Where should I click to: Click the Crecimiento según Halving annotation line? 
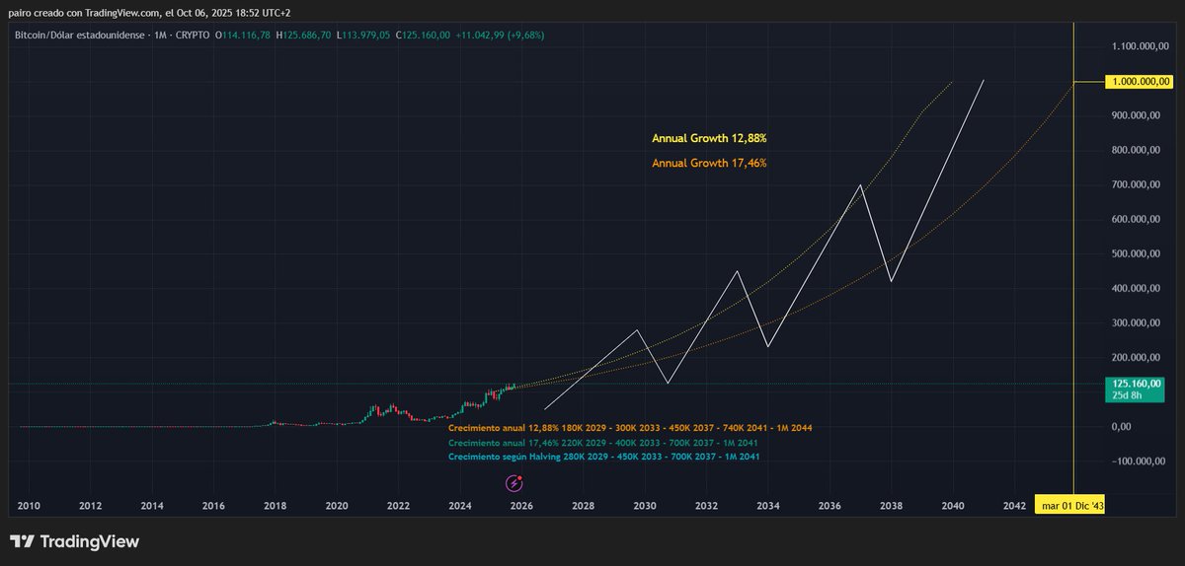coord(604,457)
